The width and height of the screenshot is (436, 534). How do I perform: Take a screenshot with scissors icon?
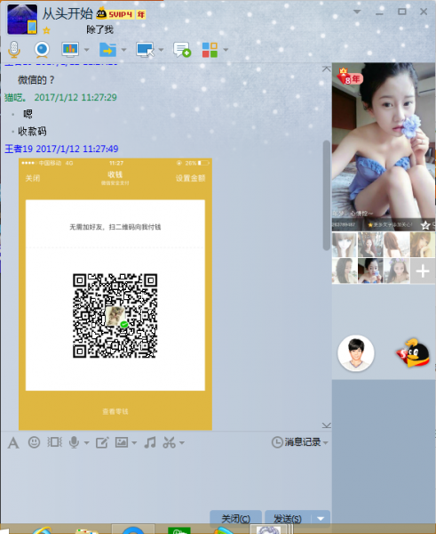point(170,442)
